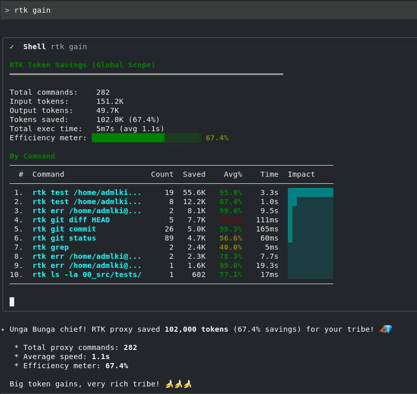This screenshot has height=394, width=417.
Task: Click the green efficiency meter bar
Action: pyautogui.click(x=146, y=138)
